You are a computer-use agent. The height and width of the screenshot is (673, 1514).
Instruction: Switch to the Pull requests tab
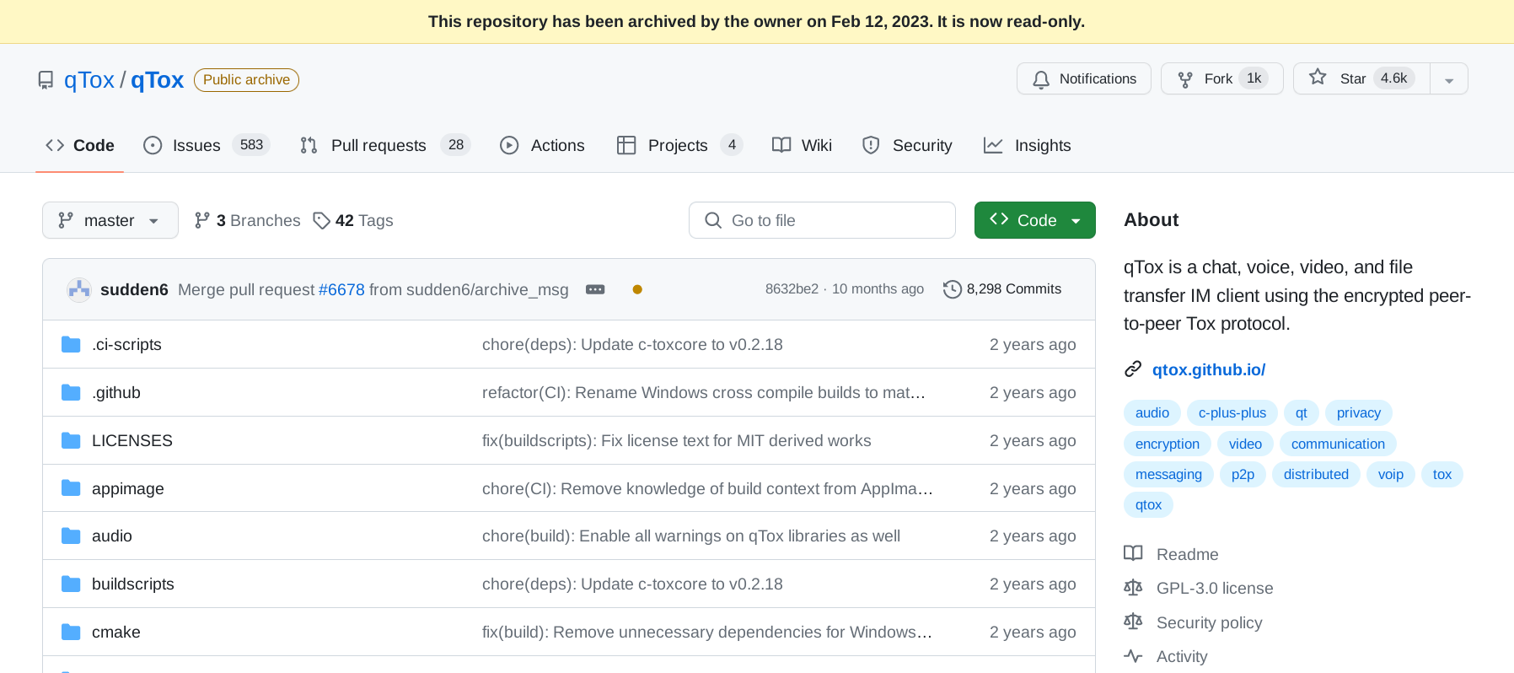tap(385, 145)
